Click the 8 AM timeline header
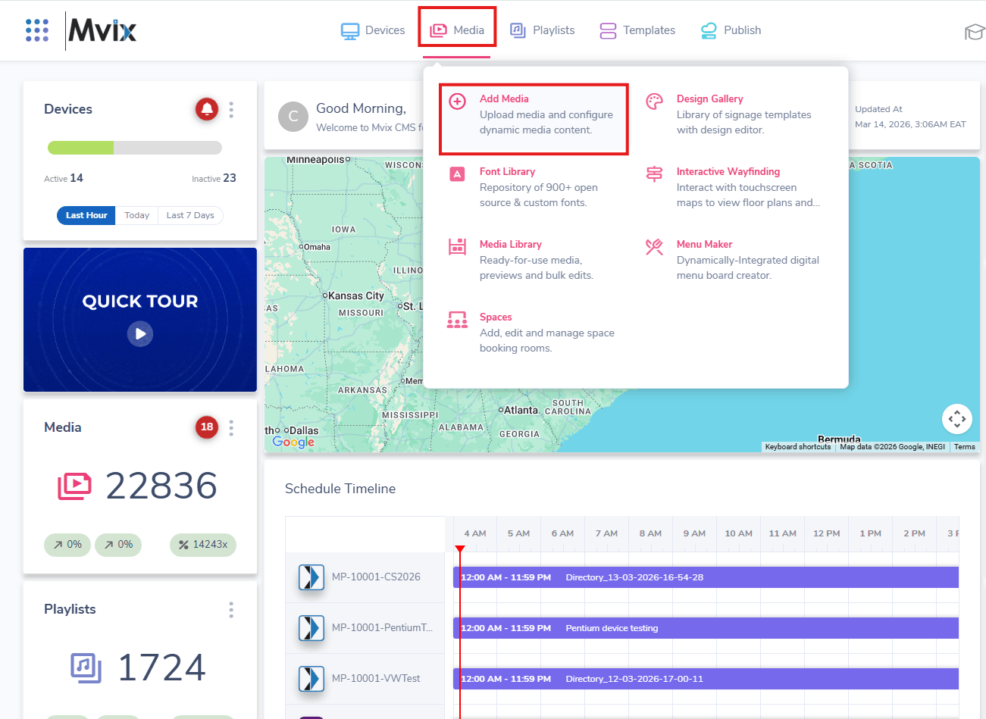The image size is (986, 719). 650,533
